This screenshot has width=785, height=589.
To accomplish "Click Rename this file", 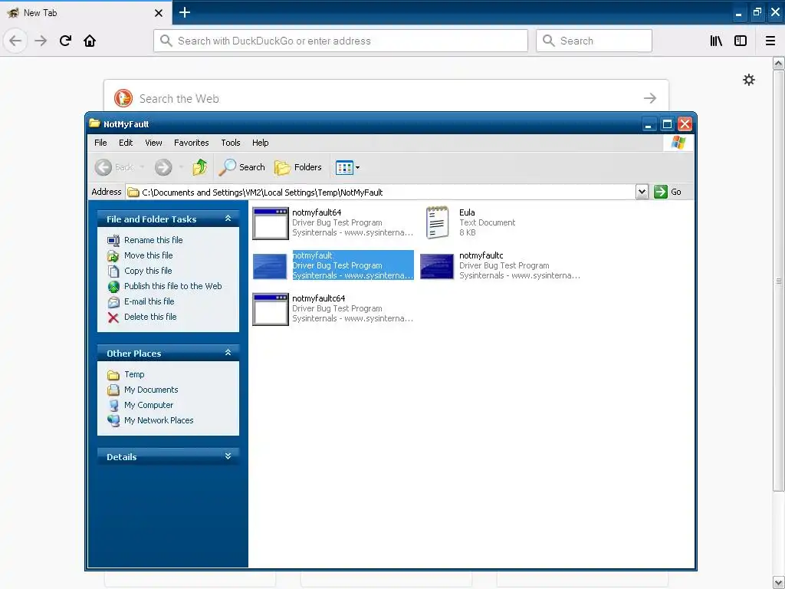I will (153, 240).
